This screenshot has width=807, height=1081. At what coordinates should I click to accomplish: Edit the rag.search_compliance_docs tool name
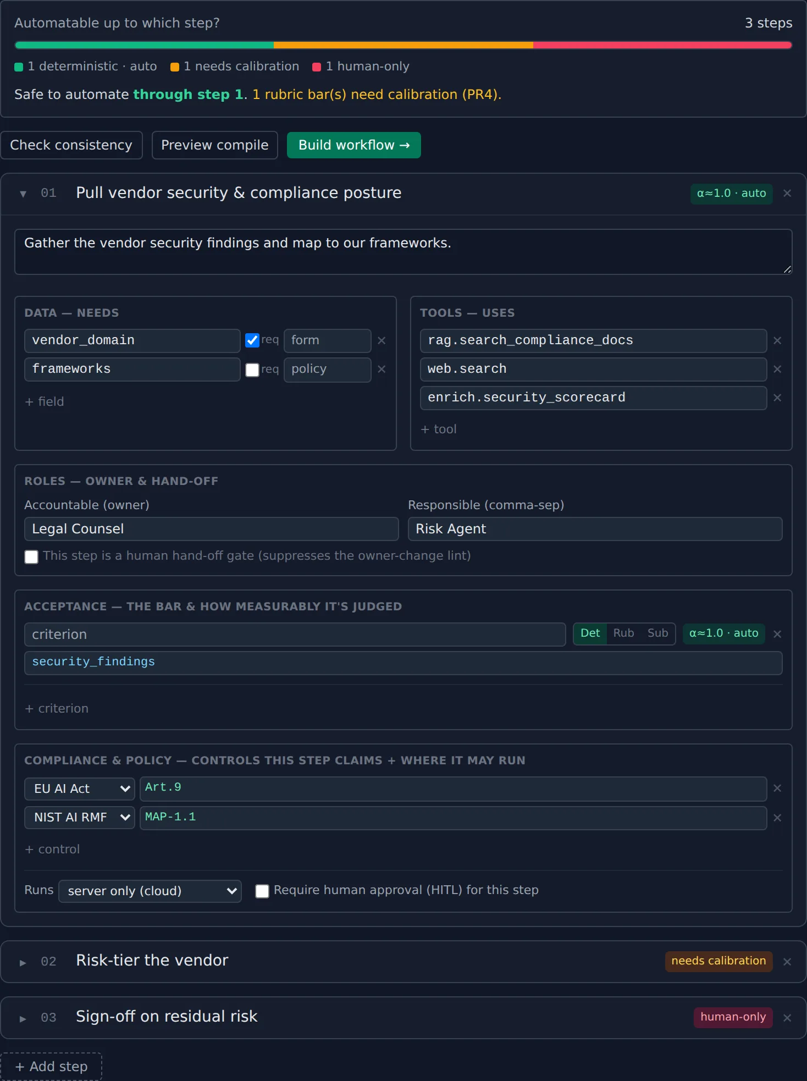pyautogui.click(x=594, y=341)
